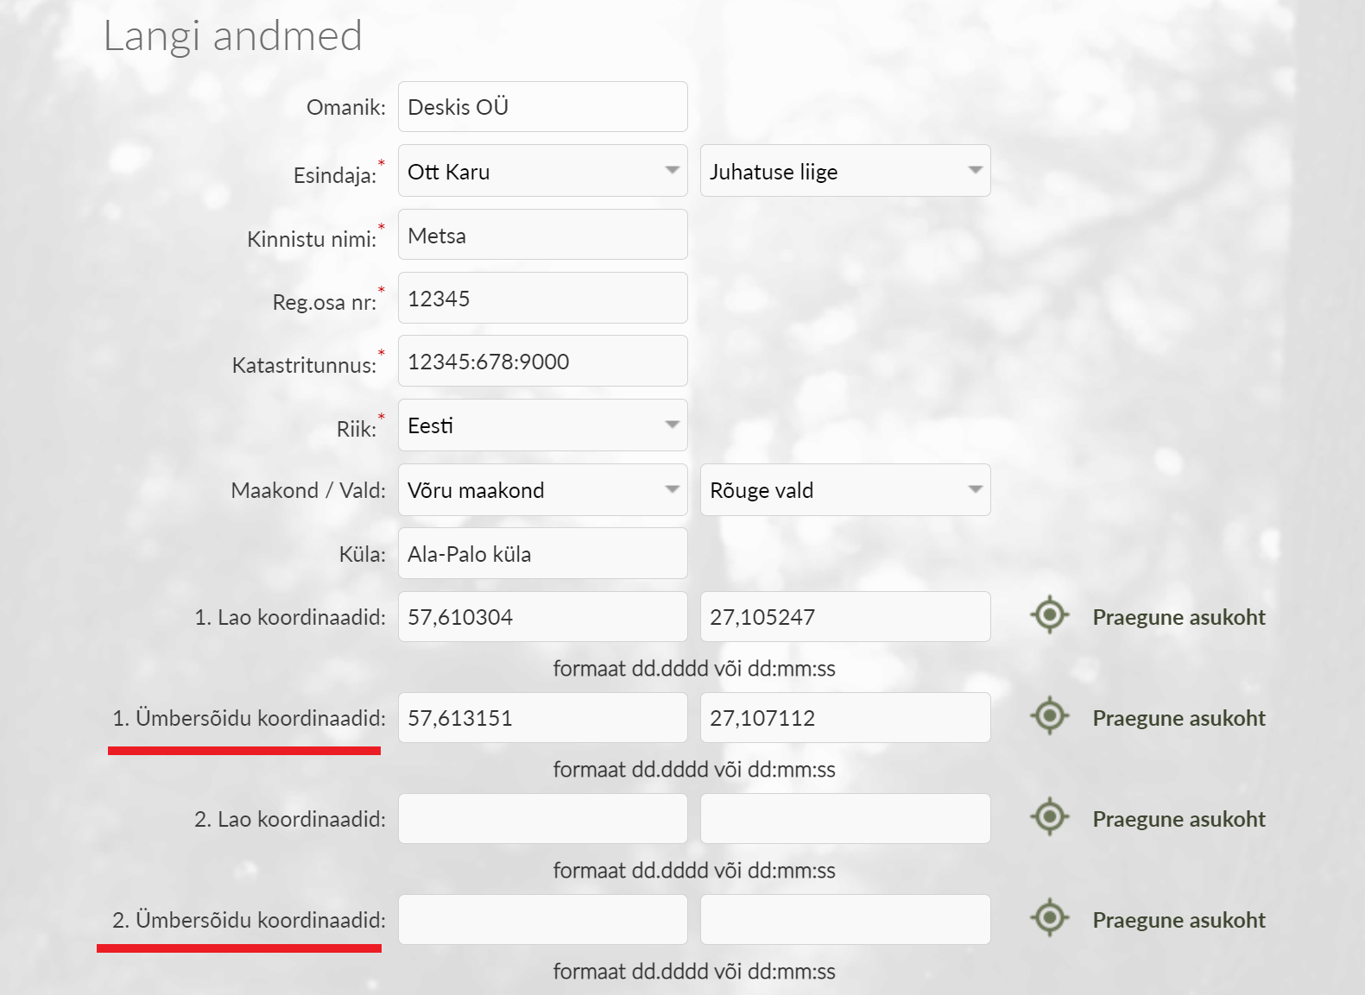
Task: Click the Omanik: label
Action: coord(346,107)
